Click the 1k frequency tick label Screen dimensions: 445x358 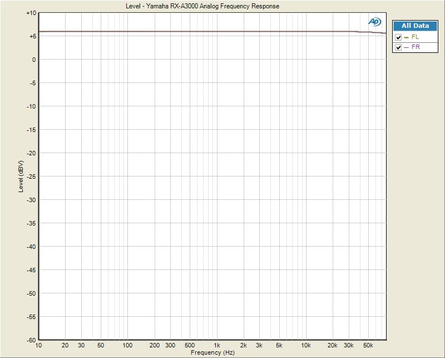pos(217,346)
